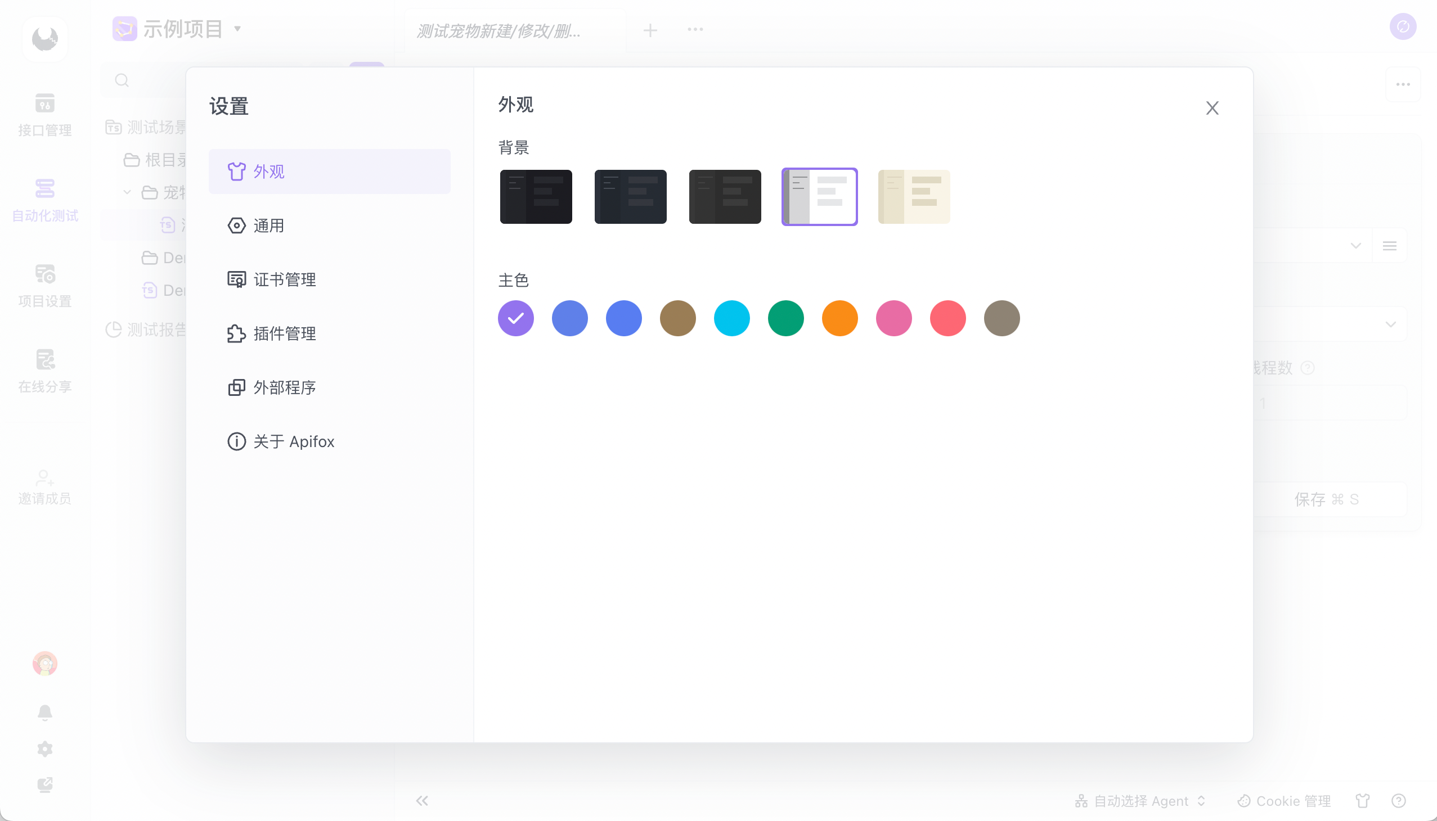Pick the orange primary color swatch
Viewport: 1437px width, 821px height.
pos(839,319)
